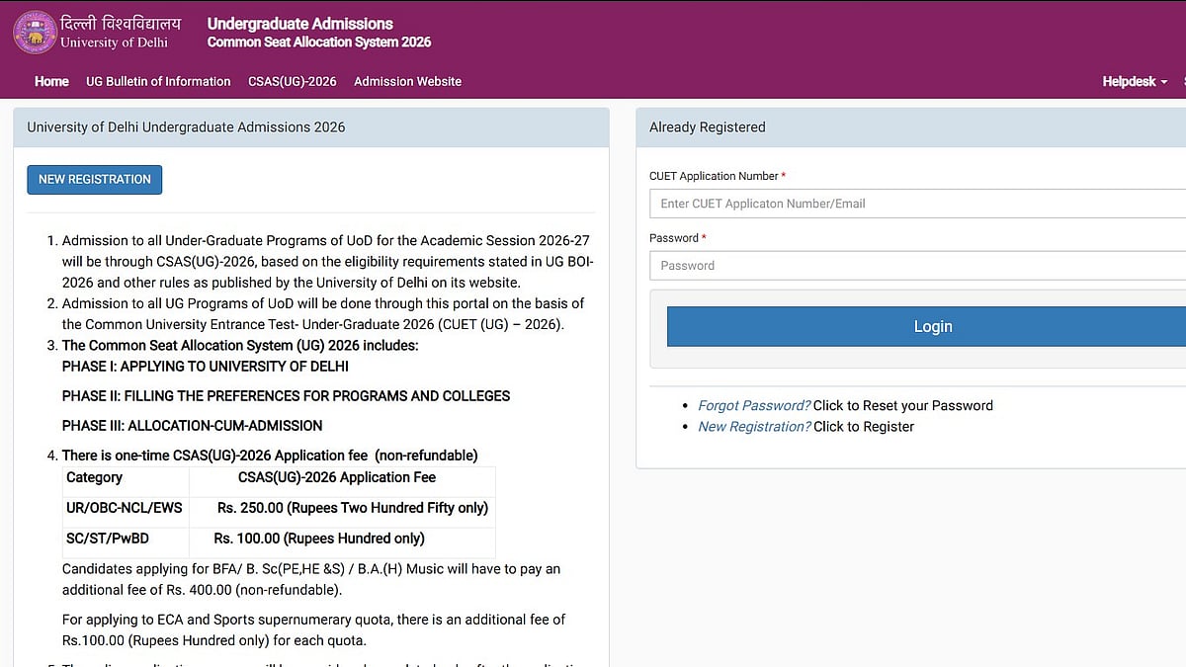Click the University of Delhi logo emblem
The width and height of the screenshot is (1186, 667).
tap(34, 33)
